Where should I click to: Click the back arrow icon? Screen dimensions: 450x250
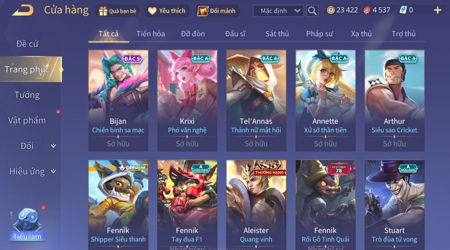point(23,11)
